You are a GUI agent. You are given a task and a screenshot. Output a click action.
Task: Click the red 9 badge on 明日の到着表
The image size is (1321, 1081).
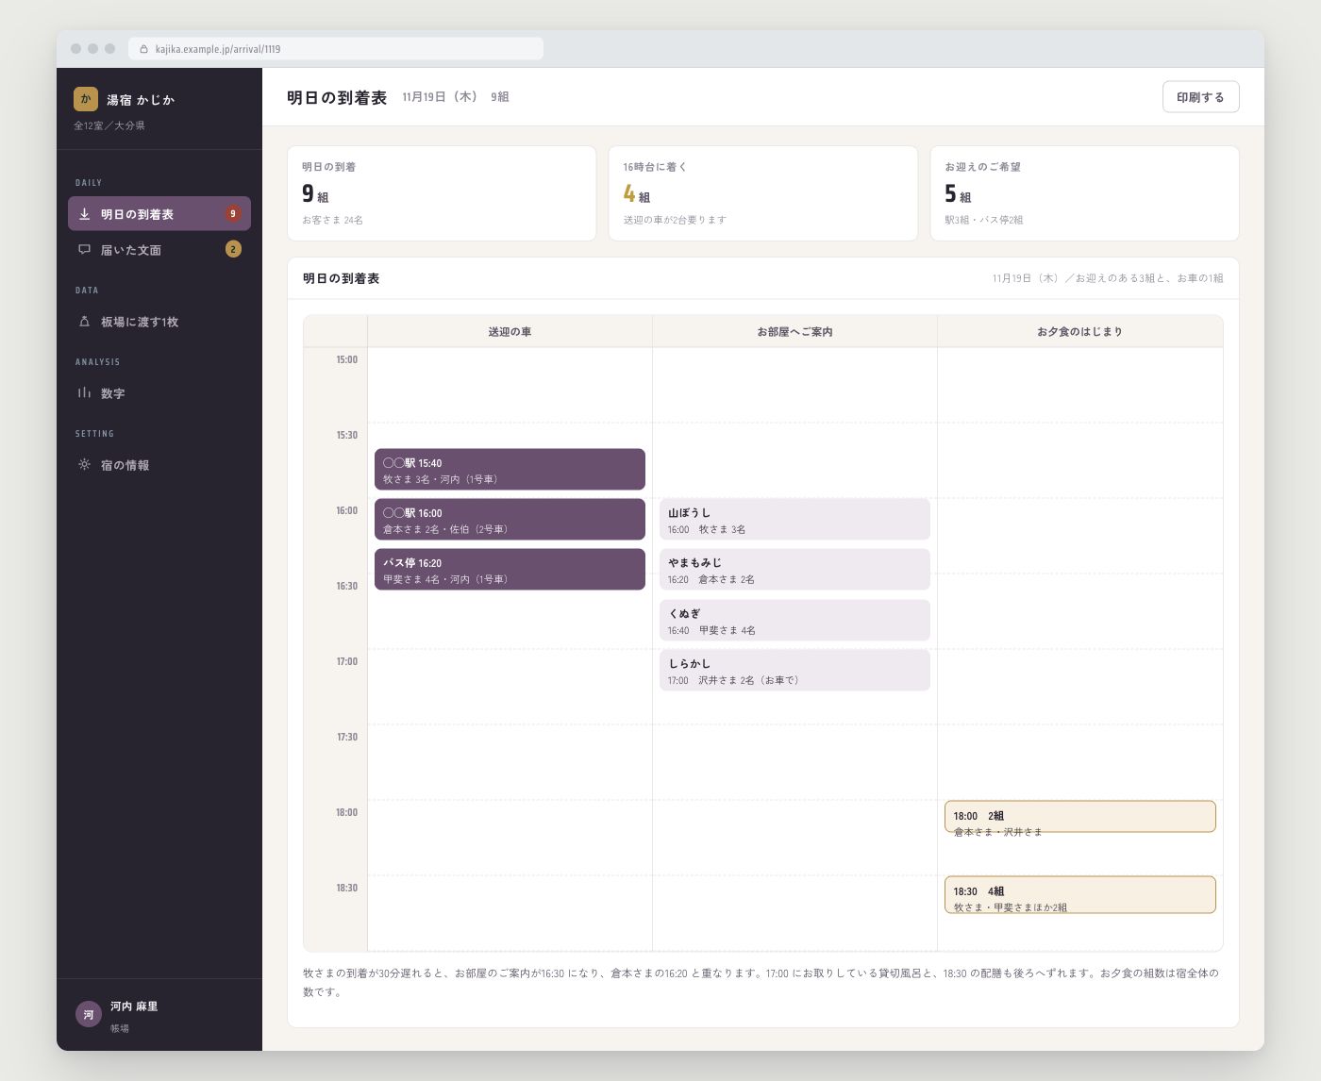(x=233, y=214)
